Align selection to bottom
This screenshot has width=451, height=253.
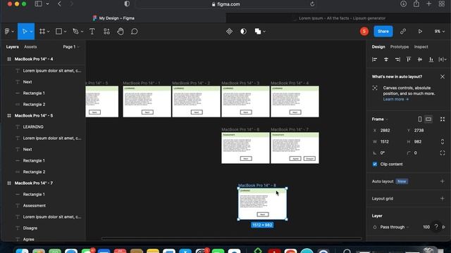[x=431, y=59]
